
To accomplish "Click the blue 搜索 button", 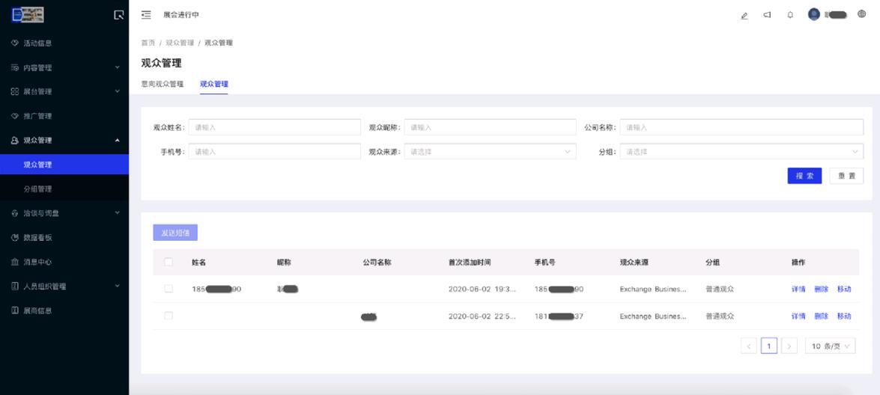I will pyautogui.click(x=804, y=176).
